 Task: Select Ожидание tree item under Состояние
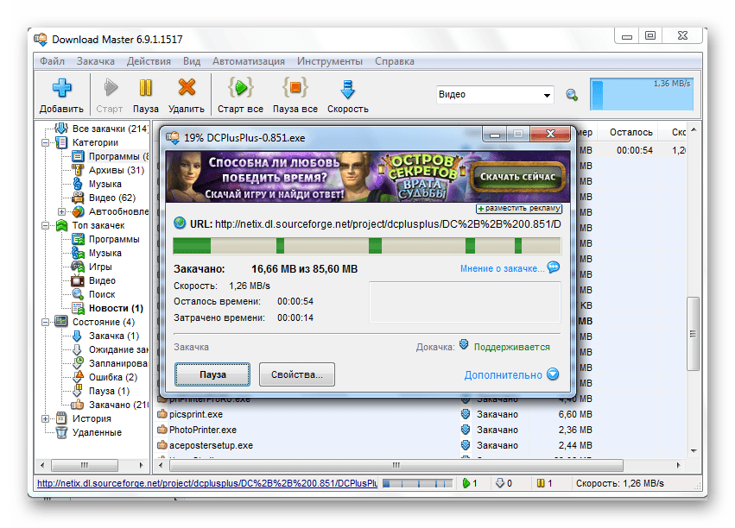[118, 349]
